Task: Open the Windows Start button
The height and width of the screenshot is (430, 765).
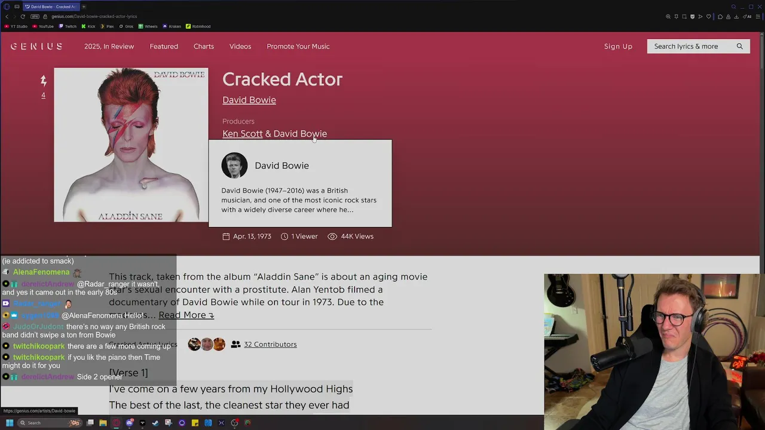Action: point(10,423)
